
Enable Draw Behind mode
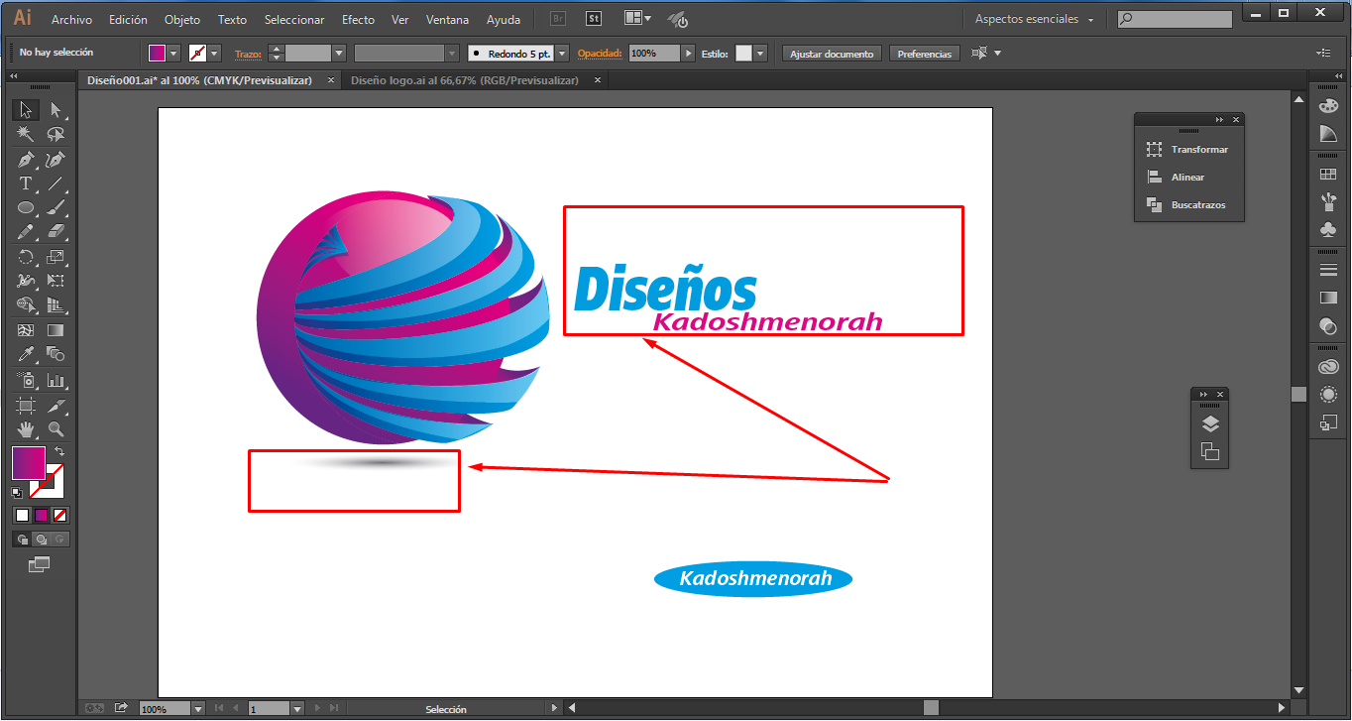click(x=41, y=540)
